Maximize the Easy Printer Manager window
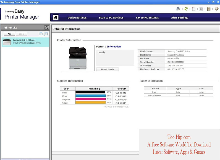The height and width of the screenshot is (160, 220). pyautogui.click(x=213, y=2)
